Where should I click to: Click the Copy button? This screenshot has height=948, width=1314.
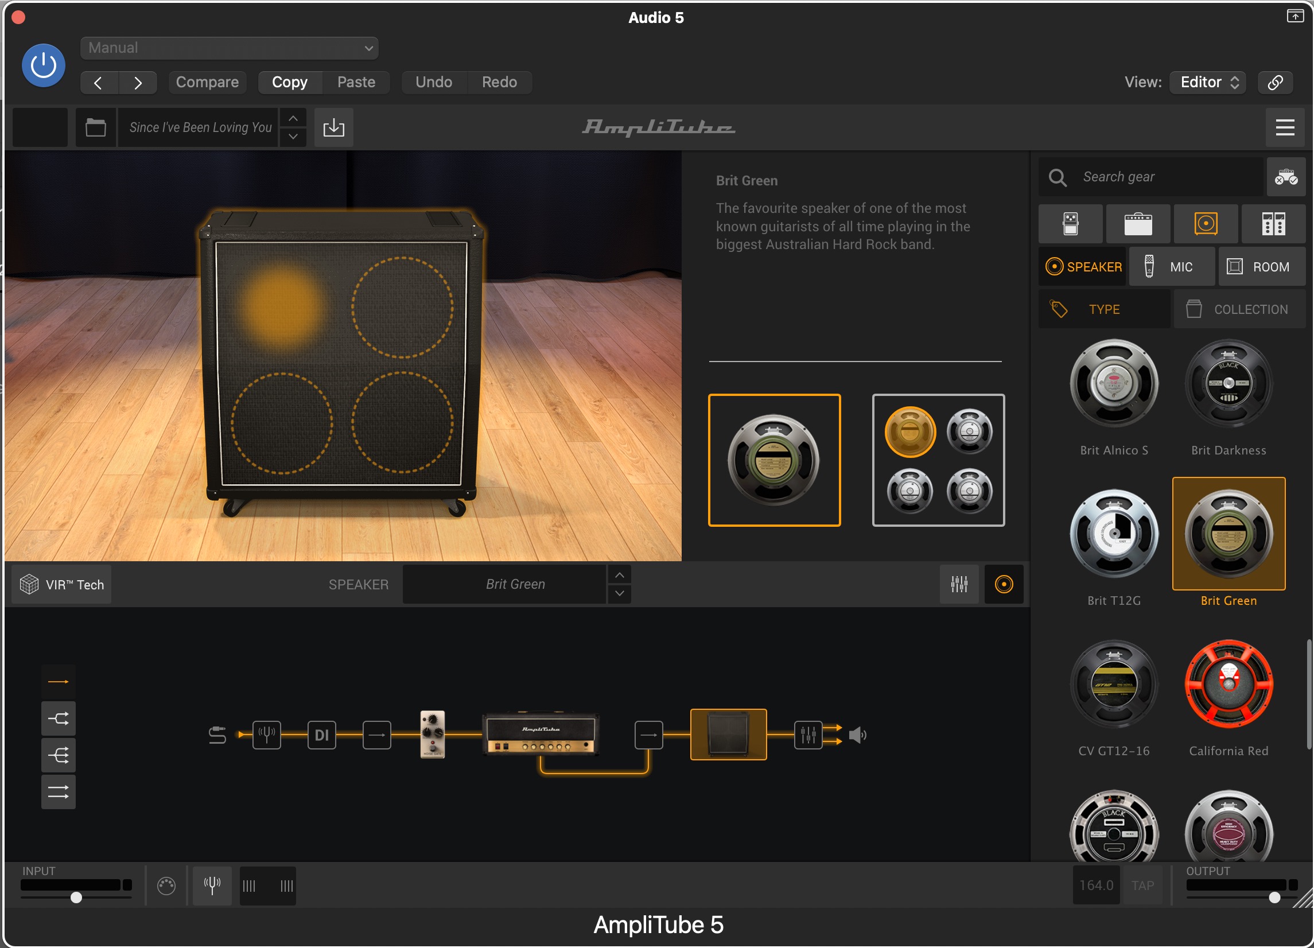(290, 82)
